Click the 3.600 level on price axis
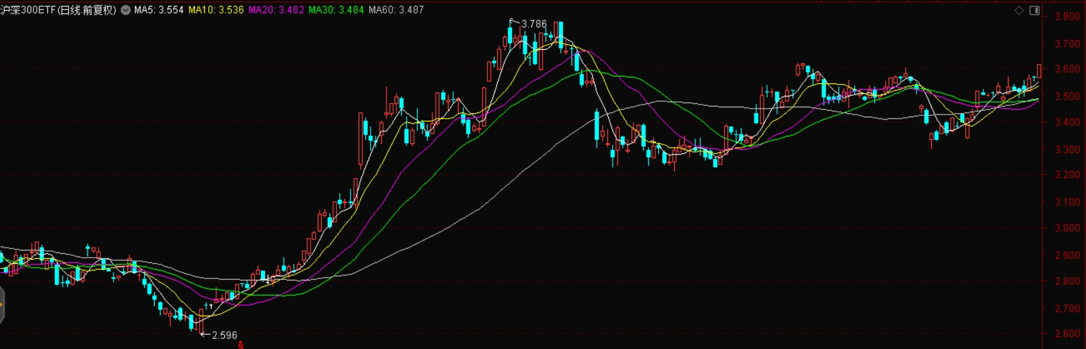The height and width of the screenshot is (349, 1086). (x=1066, y=69)
